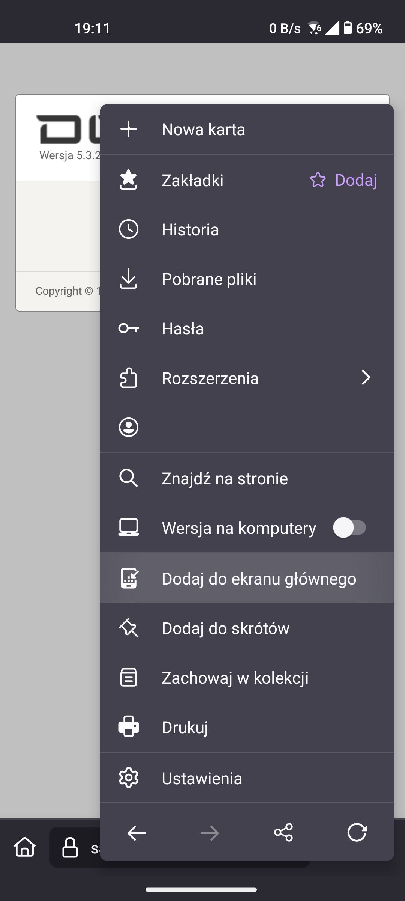
Task: Choose Znajdź na stronie
Action: click(225, 479)
